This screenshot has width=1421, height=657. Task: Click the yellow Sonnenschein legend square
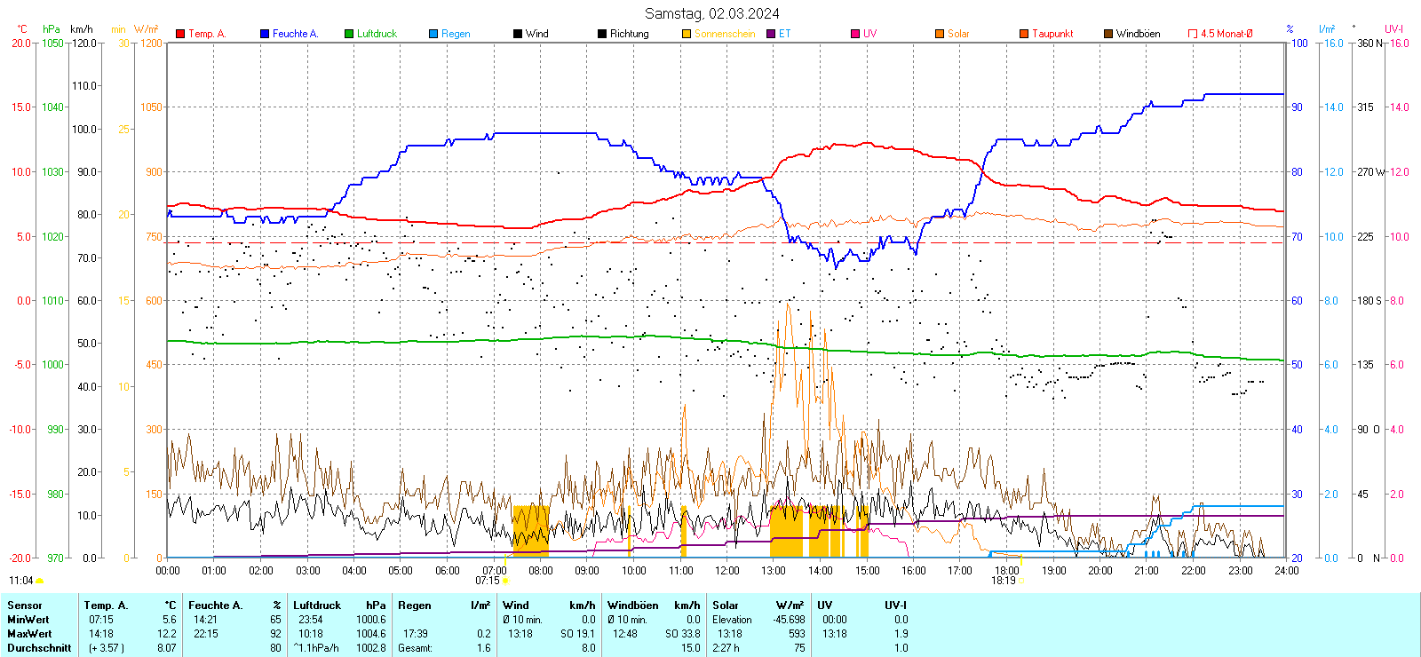[x=687, y=34]
